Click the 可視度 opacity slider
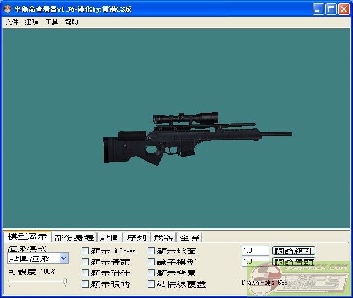The image size is (353, 298). 38,282
